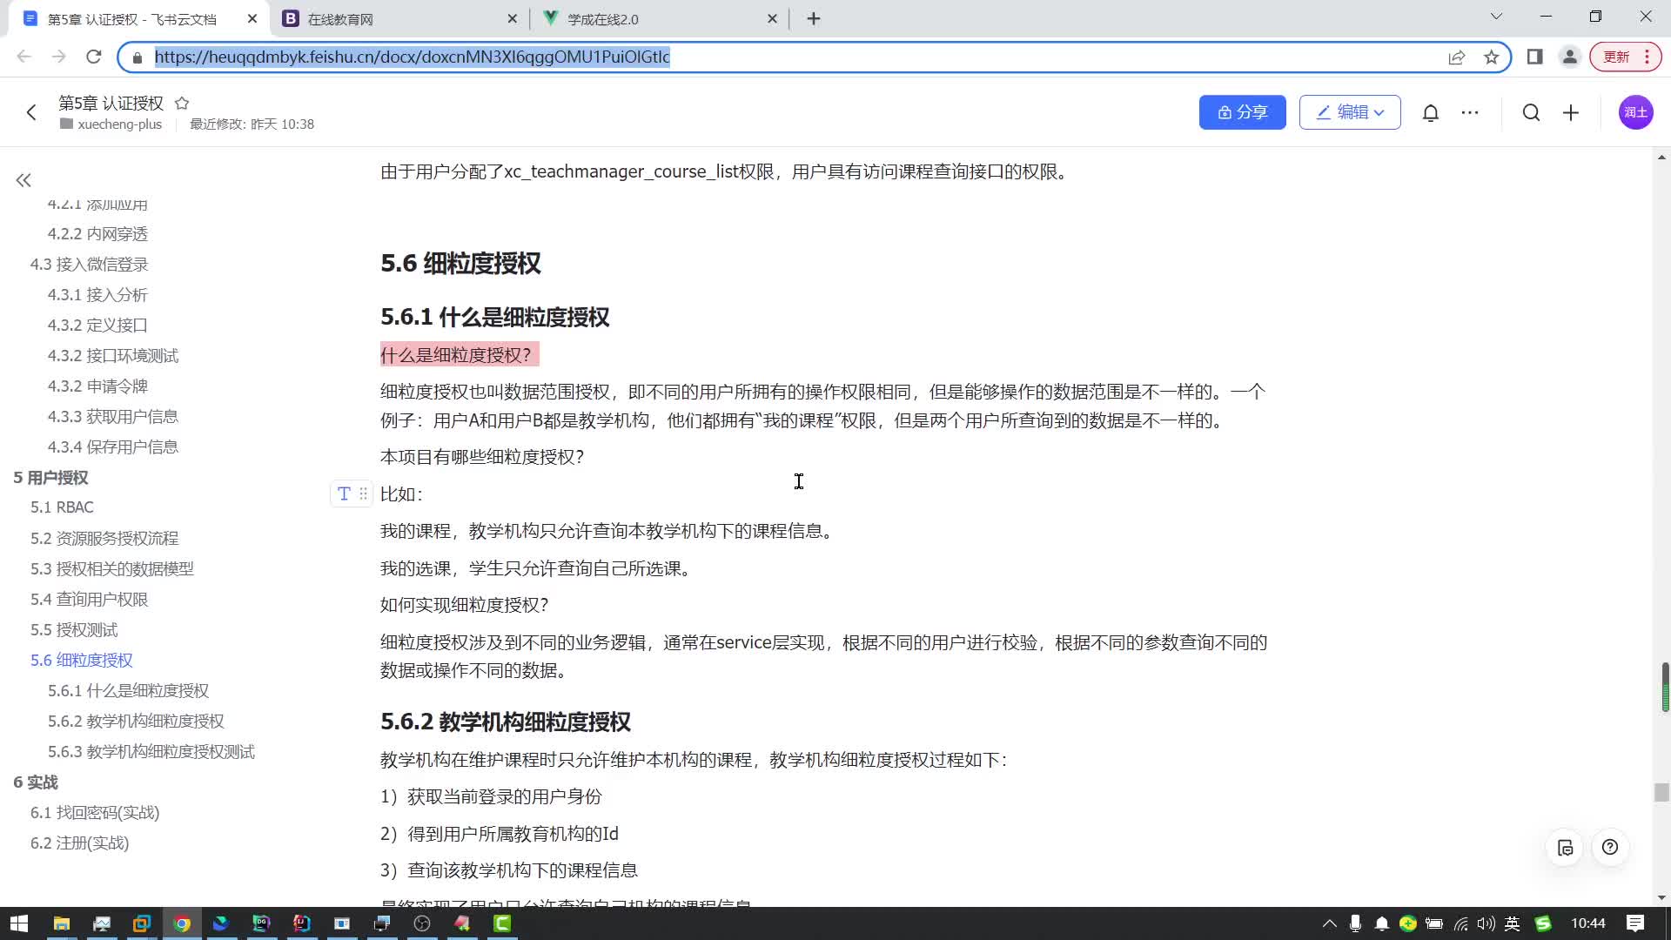Open Windows Start menu
The width and height of the screenshot is (1671, 940).
tap(18, 923)
